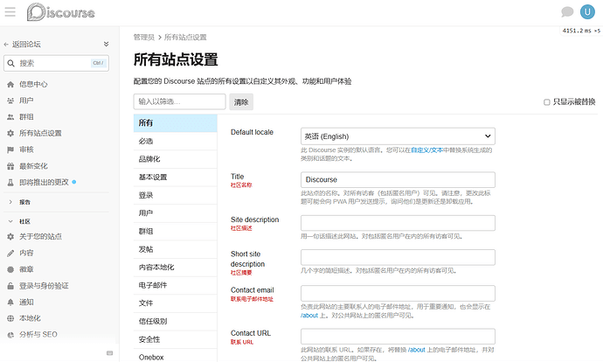Select the 基本设置 settings category
Image resolution: width=603 pixels, height=362 pixels.
176,178
